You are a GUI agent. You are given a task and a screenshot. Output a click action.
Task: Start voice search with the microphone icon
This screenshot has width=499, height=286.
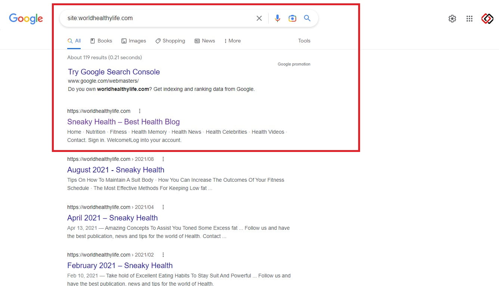pyautogui.click(x=278, y=18)
